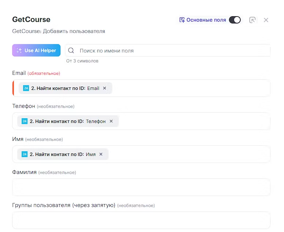Click the pop-out panel arrow icon
This screenshot has height=232, width=284.
click(252, 20)
